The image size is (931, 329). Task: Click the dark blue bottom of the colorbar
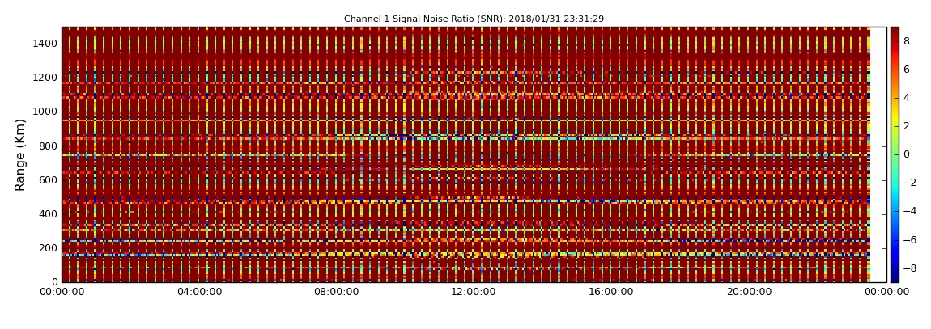pyautogui.click(x=895, y=279)
